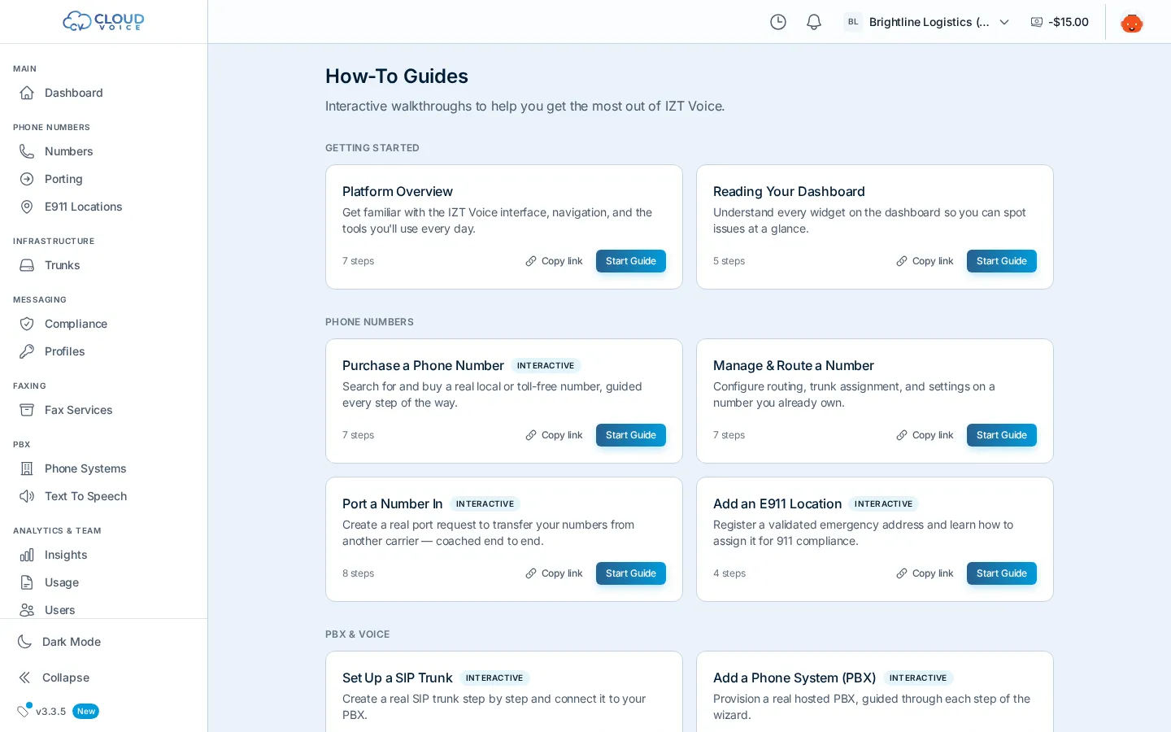The height and width of the screenshot is (732, 1171).
Task: Click the Trunks drive icon
Action: pos(27,265)
